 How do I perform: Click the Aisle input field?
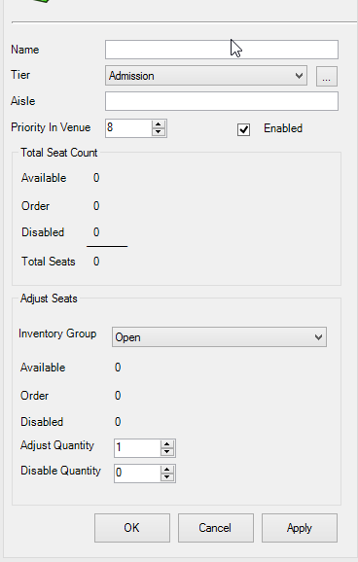222,101
